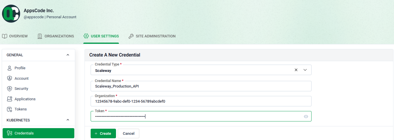Click the Tokens icon in sidebar
The image size is (394, 140).
click(9, 109)
